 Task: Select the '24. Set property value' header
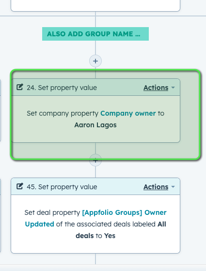[95, 87]
